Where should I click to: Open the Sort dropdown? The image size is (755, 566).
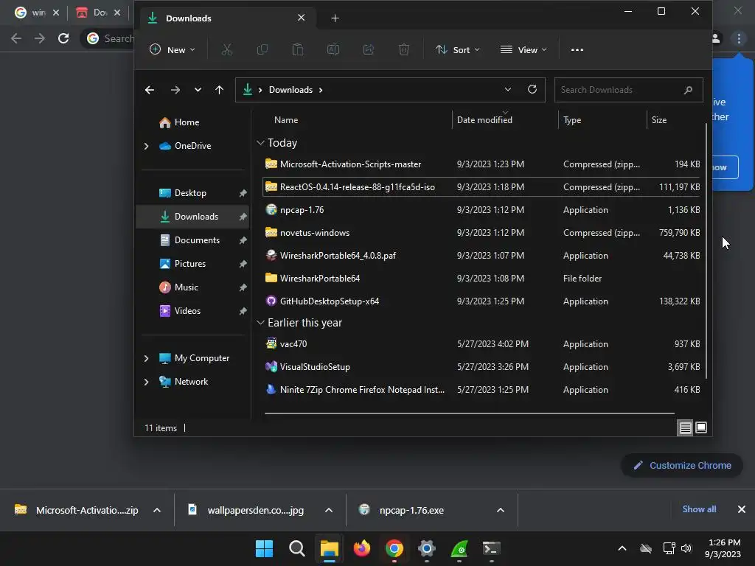457,49
